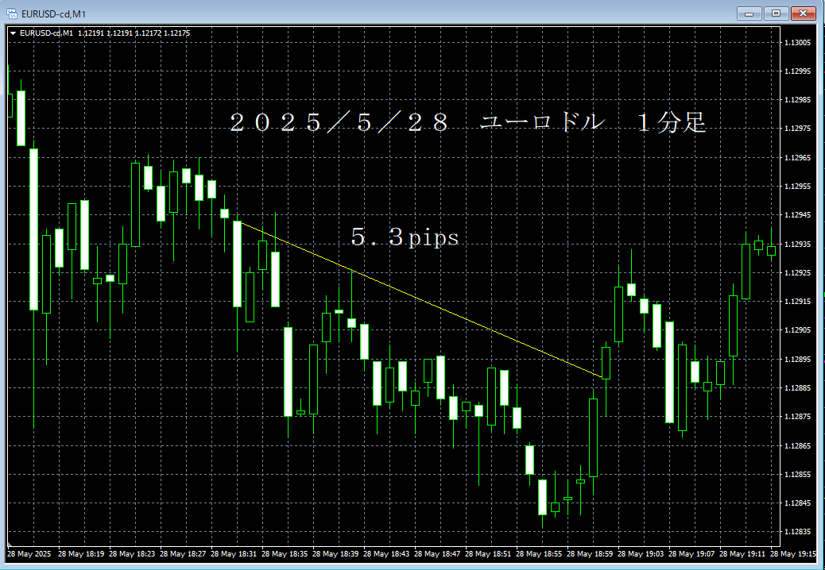This screenshot has width=825, height=570.
Task: Click the 28 May 18:23 time label
Action: coord(131,553)
